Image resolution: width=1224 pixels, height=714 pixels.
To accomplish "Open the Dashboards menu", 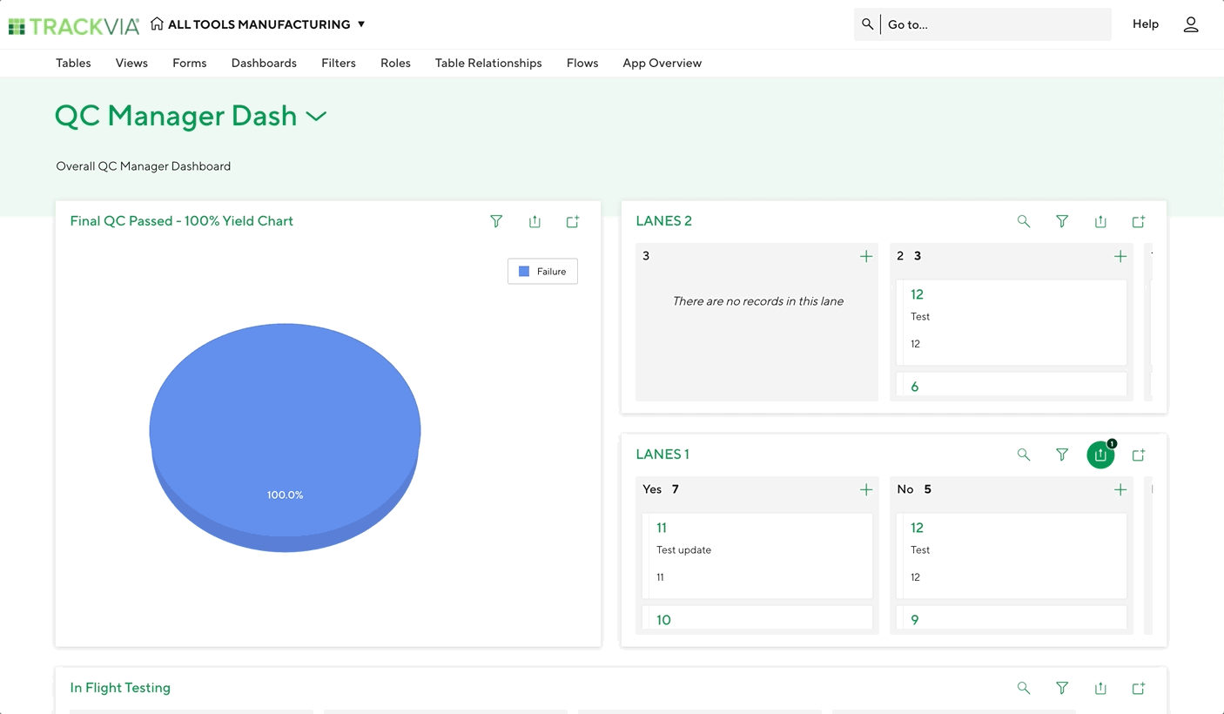I will pyautogui.click(x=264, y=63).
